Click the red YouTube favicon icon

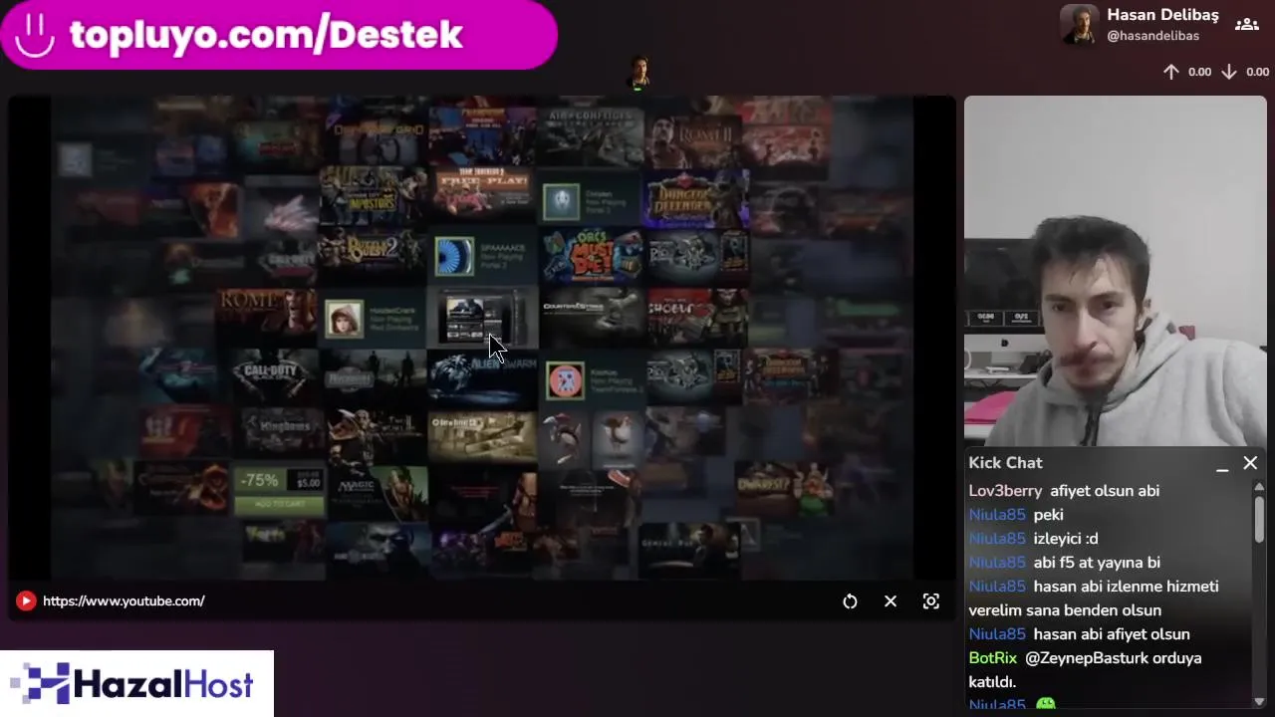click(26, 600)
